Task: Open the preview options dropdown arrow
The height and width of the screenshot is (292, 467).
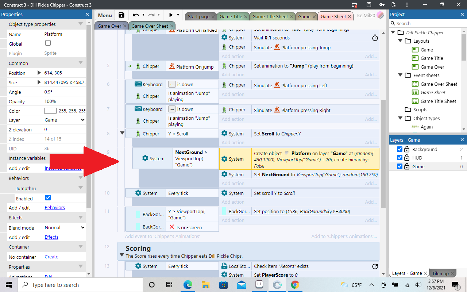Action: click(178, 15)
